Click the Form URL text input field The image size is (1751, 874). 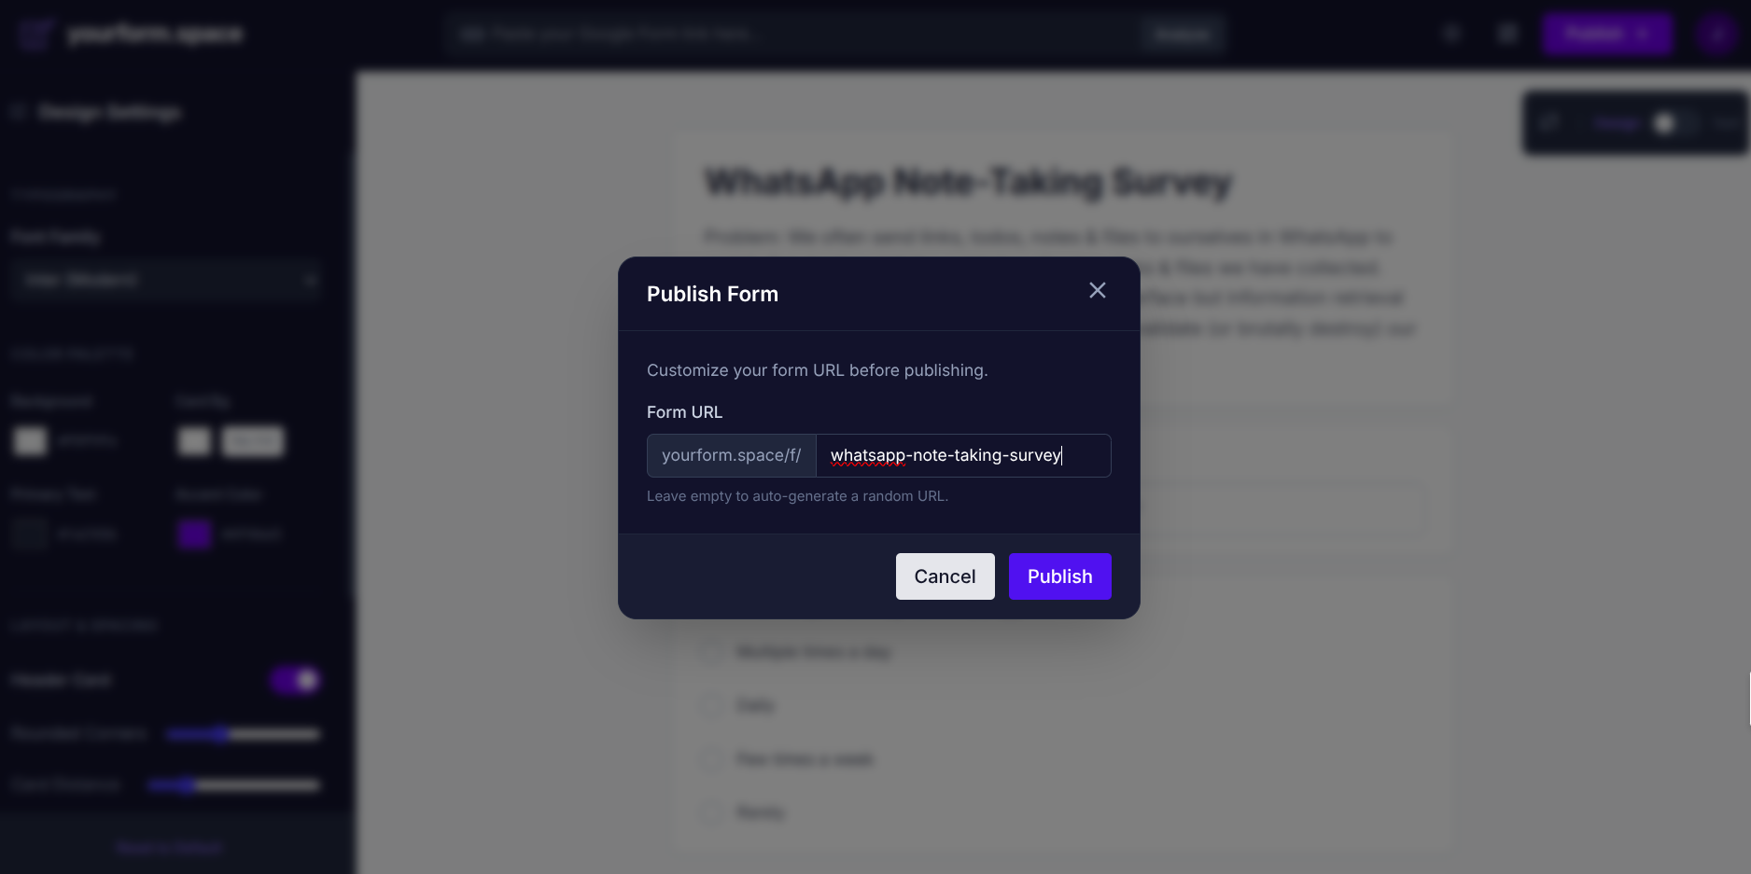[x=963, y=455]
